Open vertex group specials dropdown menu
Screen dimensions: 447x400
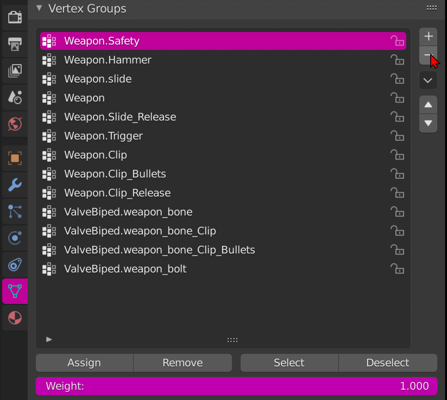pyautogui.click(x=428, y=80)
